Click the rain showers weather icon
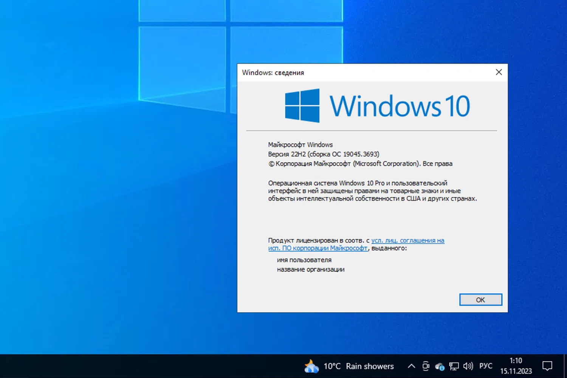The height and width of the screenshot is (378, 567). [x=311, y=366]
